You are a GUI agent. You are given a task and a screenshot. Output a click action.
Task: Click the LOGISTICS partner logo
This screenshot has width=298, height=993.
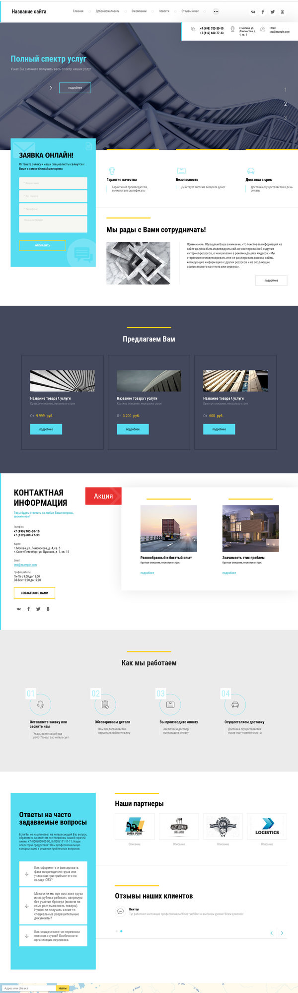(267, 826)
